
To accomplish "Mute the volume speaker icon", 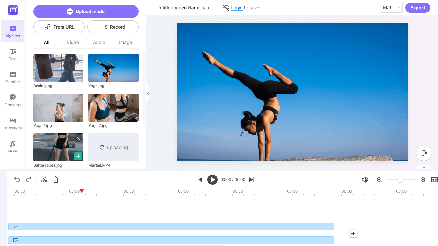I will point(365,180).
